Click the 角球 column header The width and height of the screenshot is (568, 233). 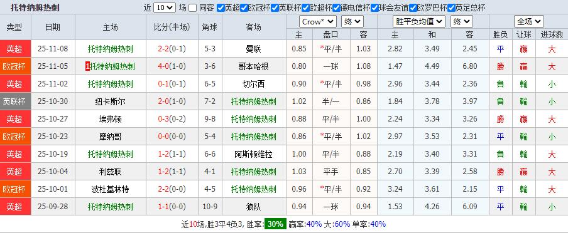tap(210, 27)
